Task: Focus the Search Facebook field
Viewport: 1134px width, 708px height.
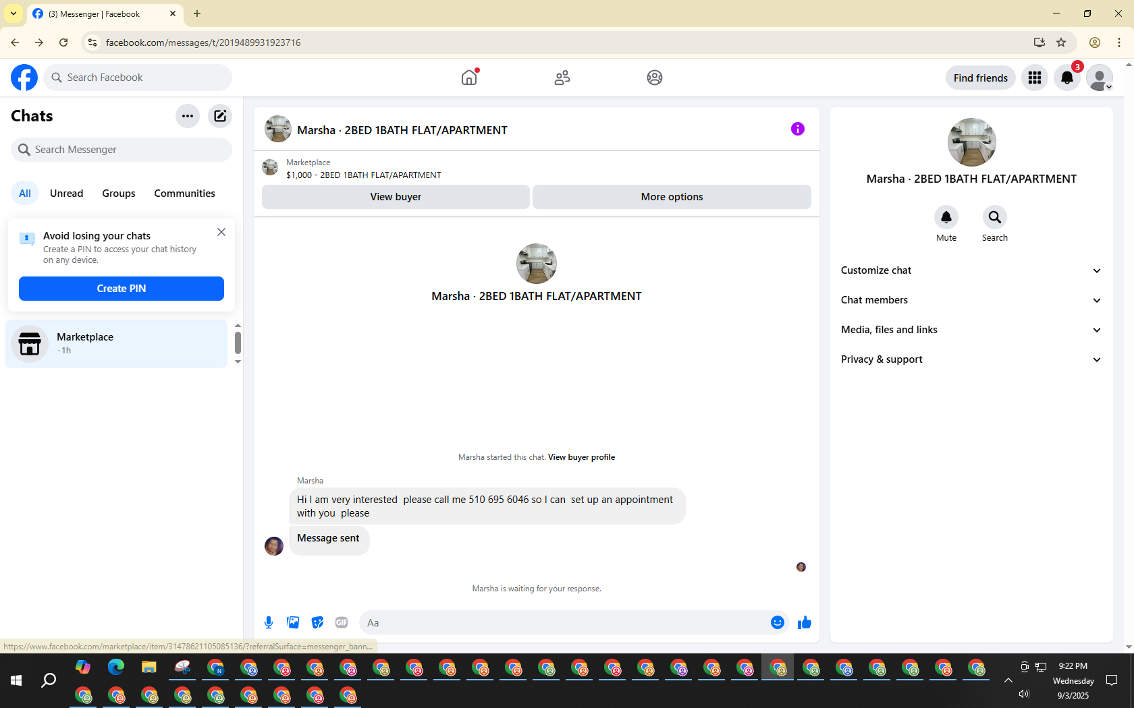Action: click(x=138, y=78)
